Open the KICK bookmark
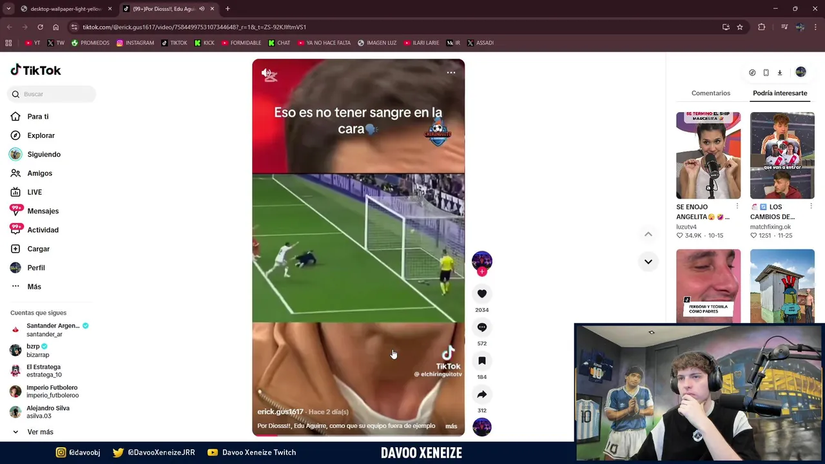Image resolution: width=825 pixels, height=464 pixels. (x=204, y=43)
